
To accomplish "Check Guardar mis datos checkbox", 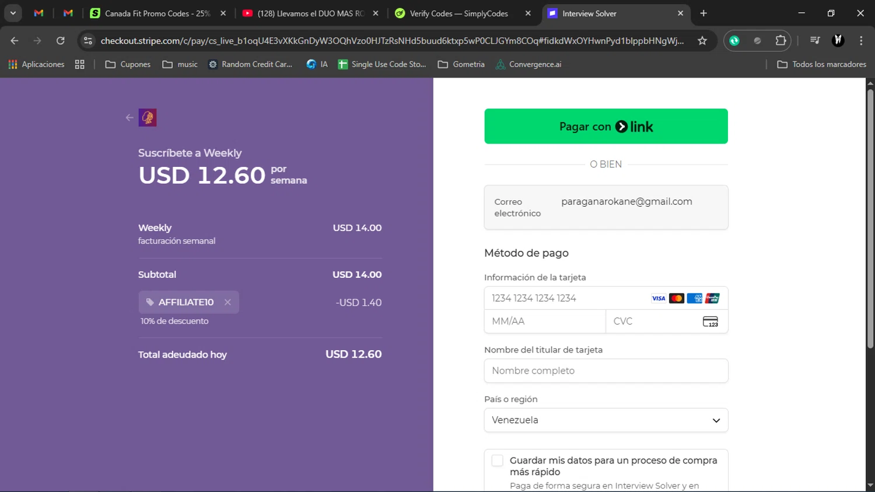I will pyautogui.click(x=497, y=460).
